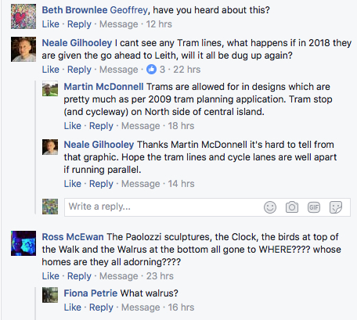The image size is (357, 320).
Task: Open 22 hrs timestamp on Neale's comment
Action: [x=187, y=70]
